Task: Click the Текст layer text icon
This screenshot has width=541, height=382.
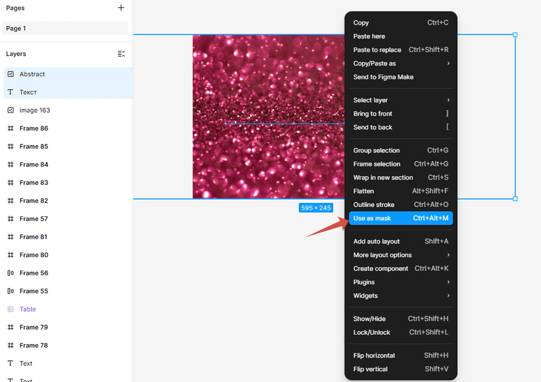Action: tap(11, 92)
